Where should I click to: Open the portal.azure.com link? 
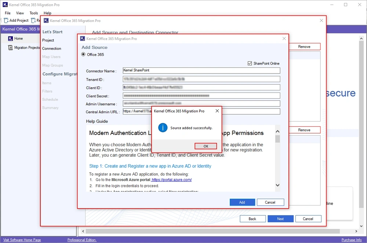[172, 180]
